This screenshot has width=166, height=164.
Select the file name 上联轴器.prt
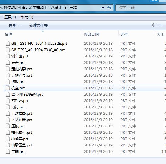pyautogui.click(x=22, y=113)
